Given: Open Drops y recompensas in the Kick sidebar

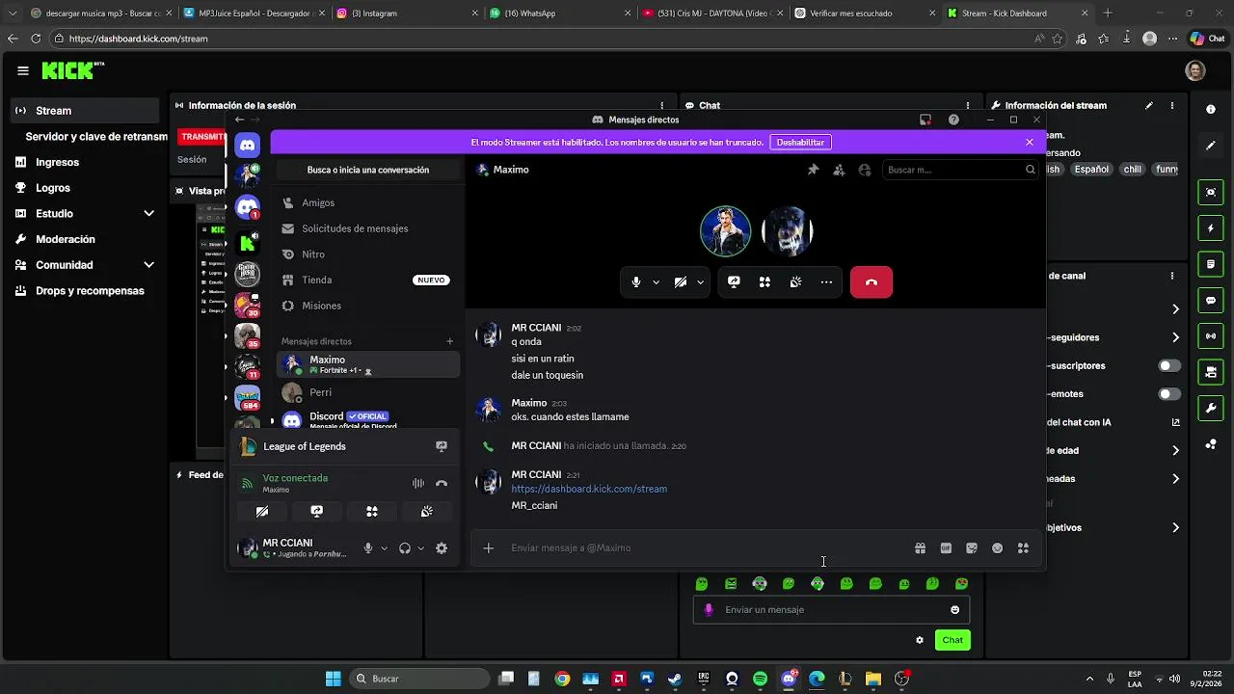Looking at the screenshot, I should coord(86,290).
